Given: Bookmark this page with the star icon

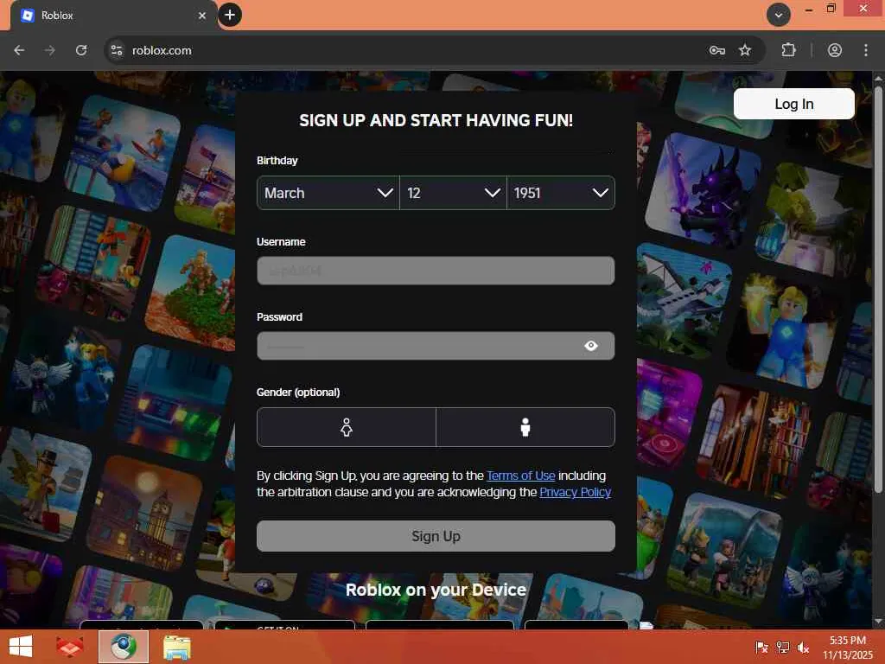Looking at the screenshot, I should [x=745, y=50].
